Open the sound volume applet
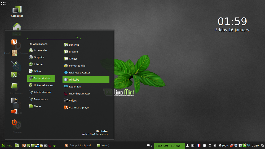 (x=215, y=146)
